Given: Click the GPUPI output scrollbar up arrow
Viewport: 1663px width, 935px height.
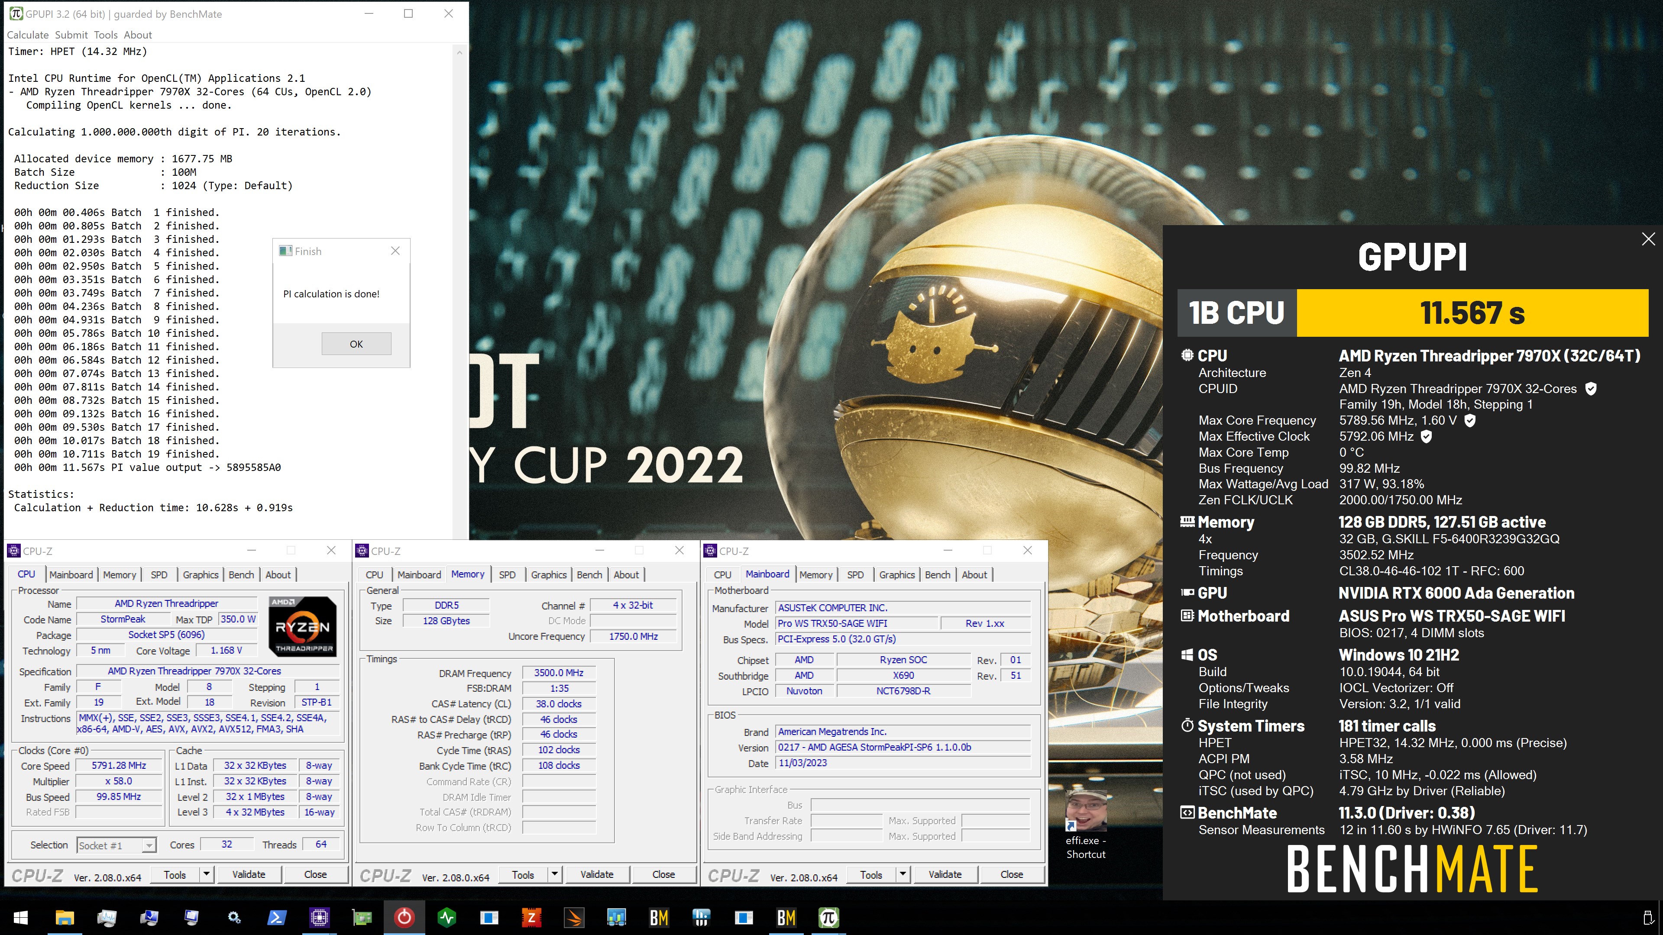Looking at the screenshot, I should pos(459,52).
